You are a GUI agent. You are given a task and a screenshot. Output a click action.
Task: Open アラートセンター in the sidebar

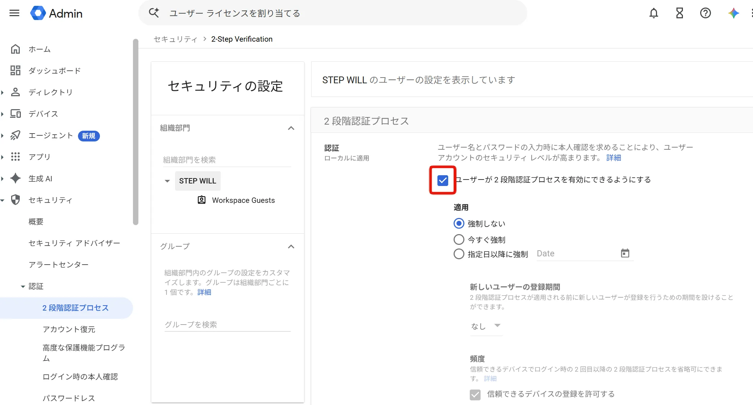(x=59, y=265)
